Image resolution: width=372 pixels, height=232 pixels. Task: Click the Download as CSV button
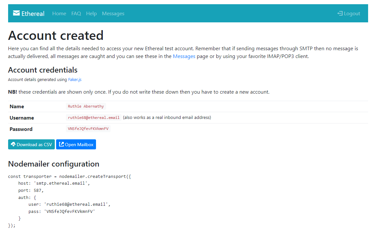point(31,144)
